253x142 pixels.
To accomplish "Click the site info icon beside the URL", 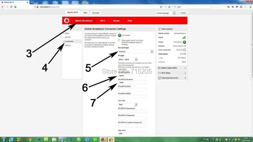I will coord(35,7).
